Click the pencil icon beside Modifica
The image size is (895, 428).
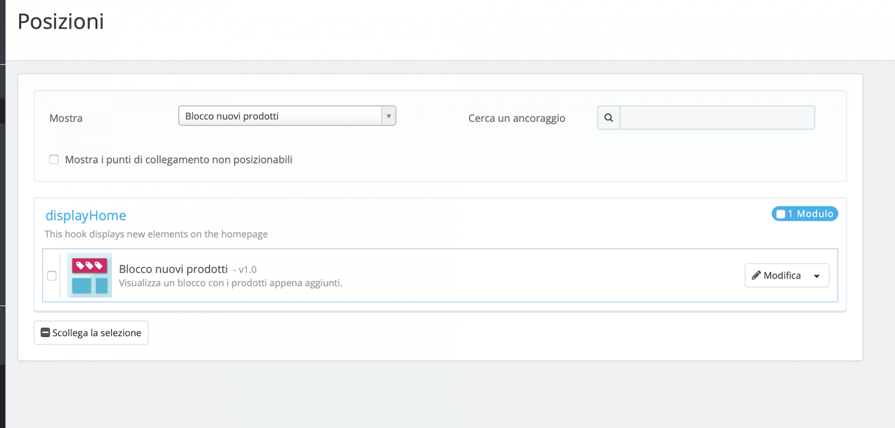coord(756,275)
